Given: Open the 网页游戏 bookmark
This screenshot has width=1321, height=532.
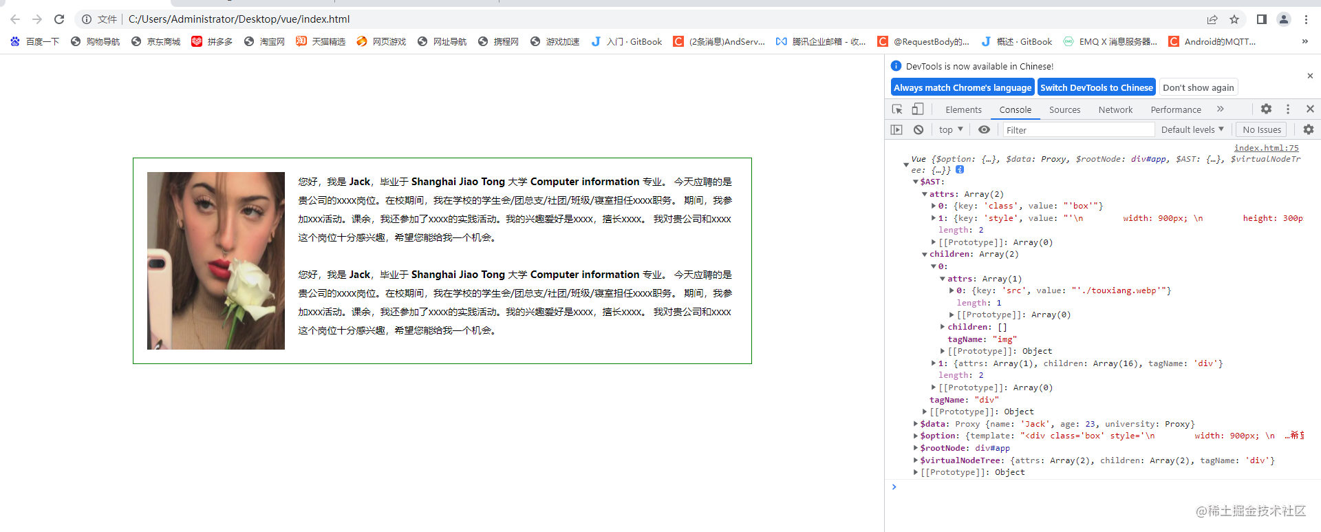Looking at the screenshot, I should (382, 41).
